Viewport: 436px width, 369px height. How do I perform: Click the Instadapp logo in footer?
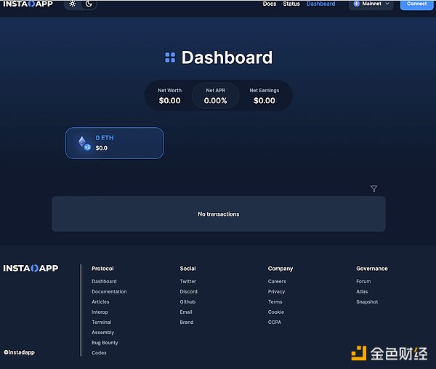click(x=31, y=268)
